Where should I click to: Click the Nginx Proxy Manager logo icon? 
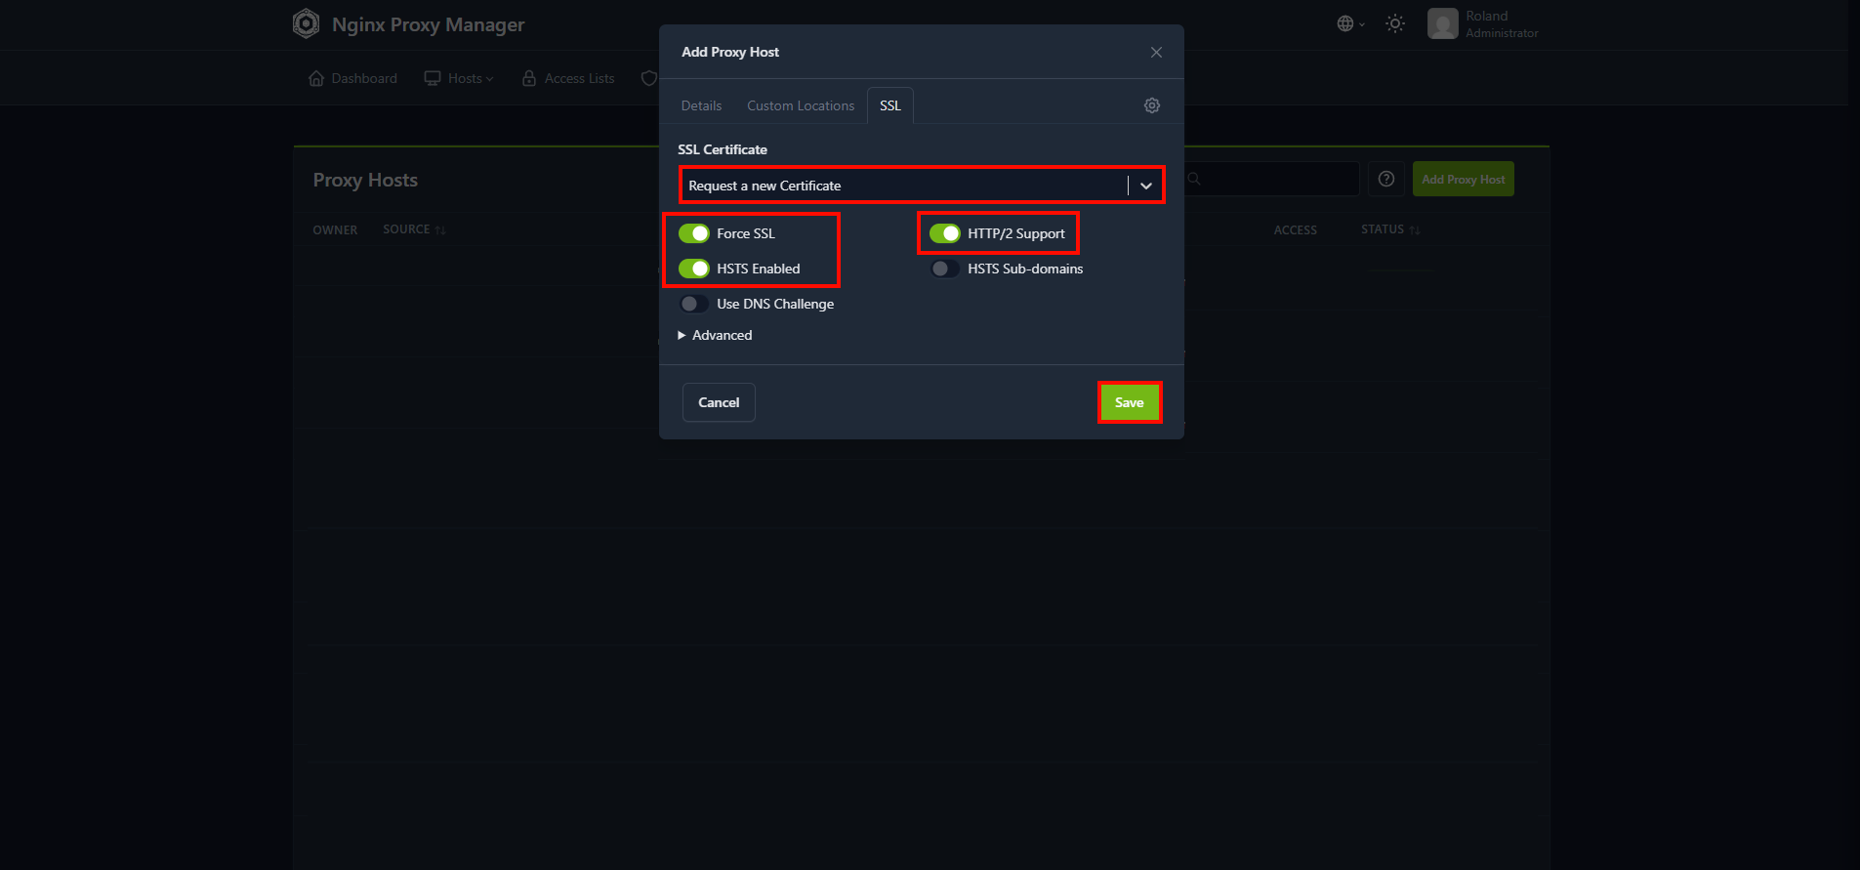click(x=306, y=23)
